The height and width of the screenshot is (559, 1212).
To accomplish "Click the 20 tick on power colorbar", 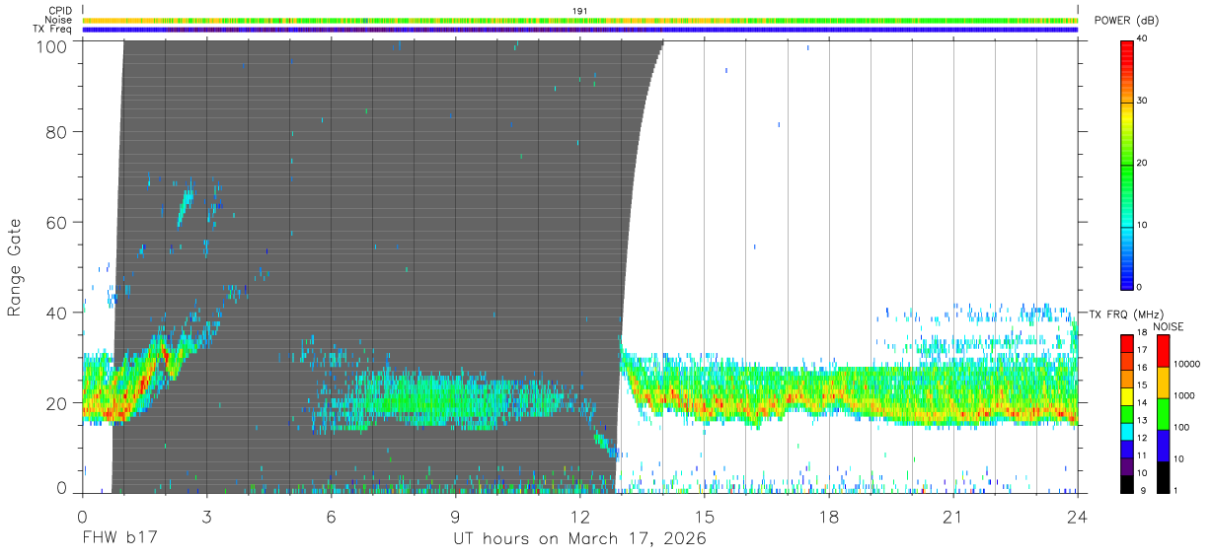I will (1143, 164).
